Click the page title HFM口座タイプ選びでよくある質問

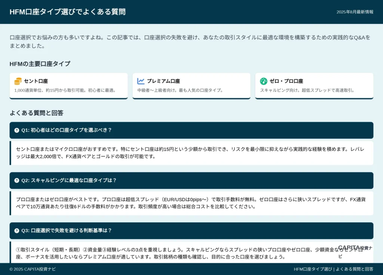68,12
